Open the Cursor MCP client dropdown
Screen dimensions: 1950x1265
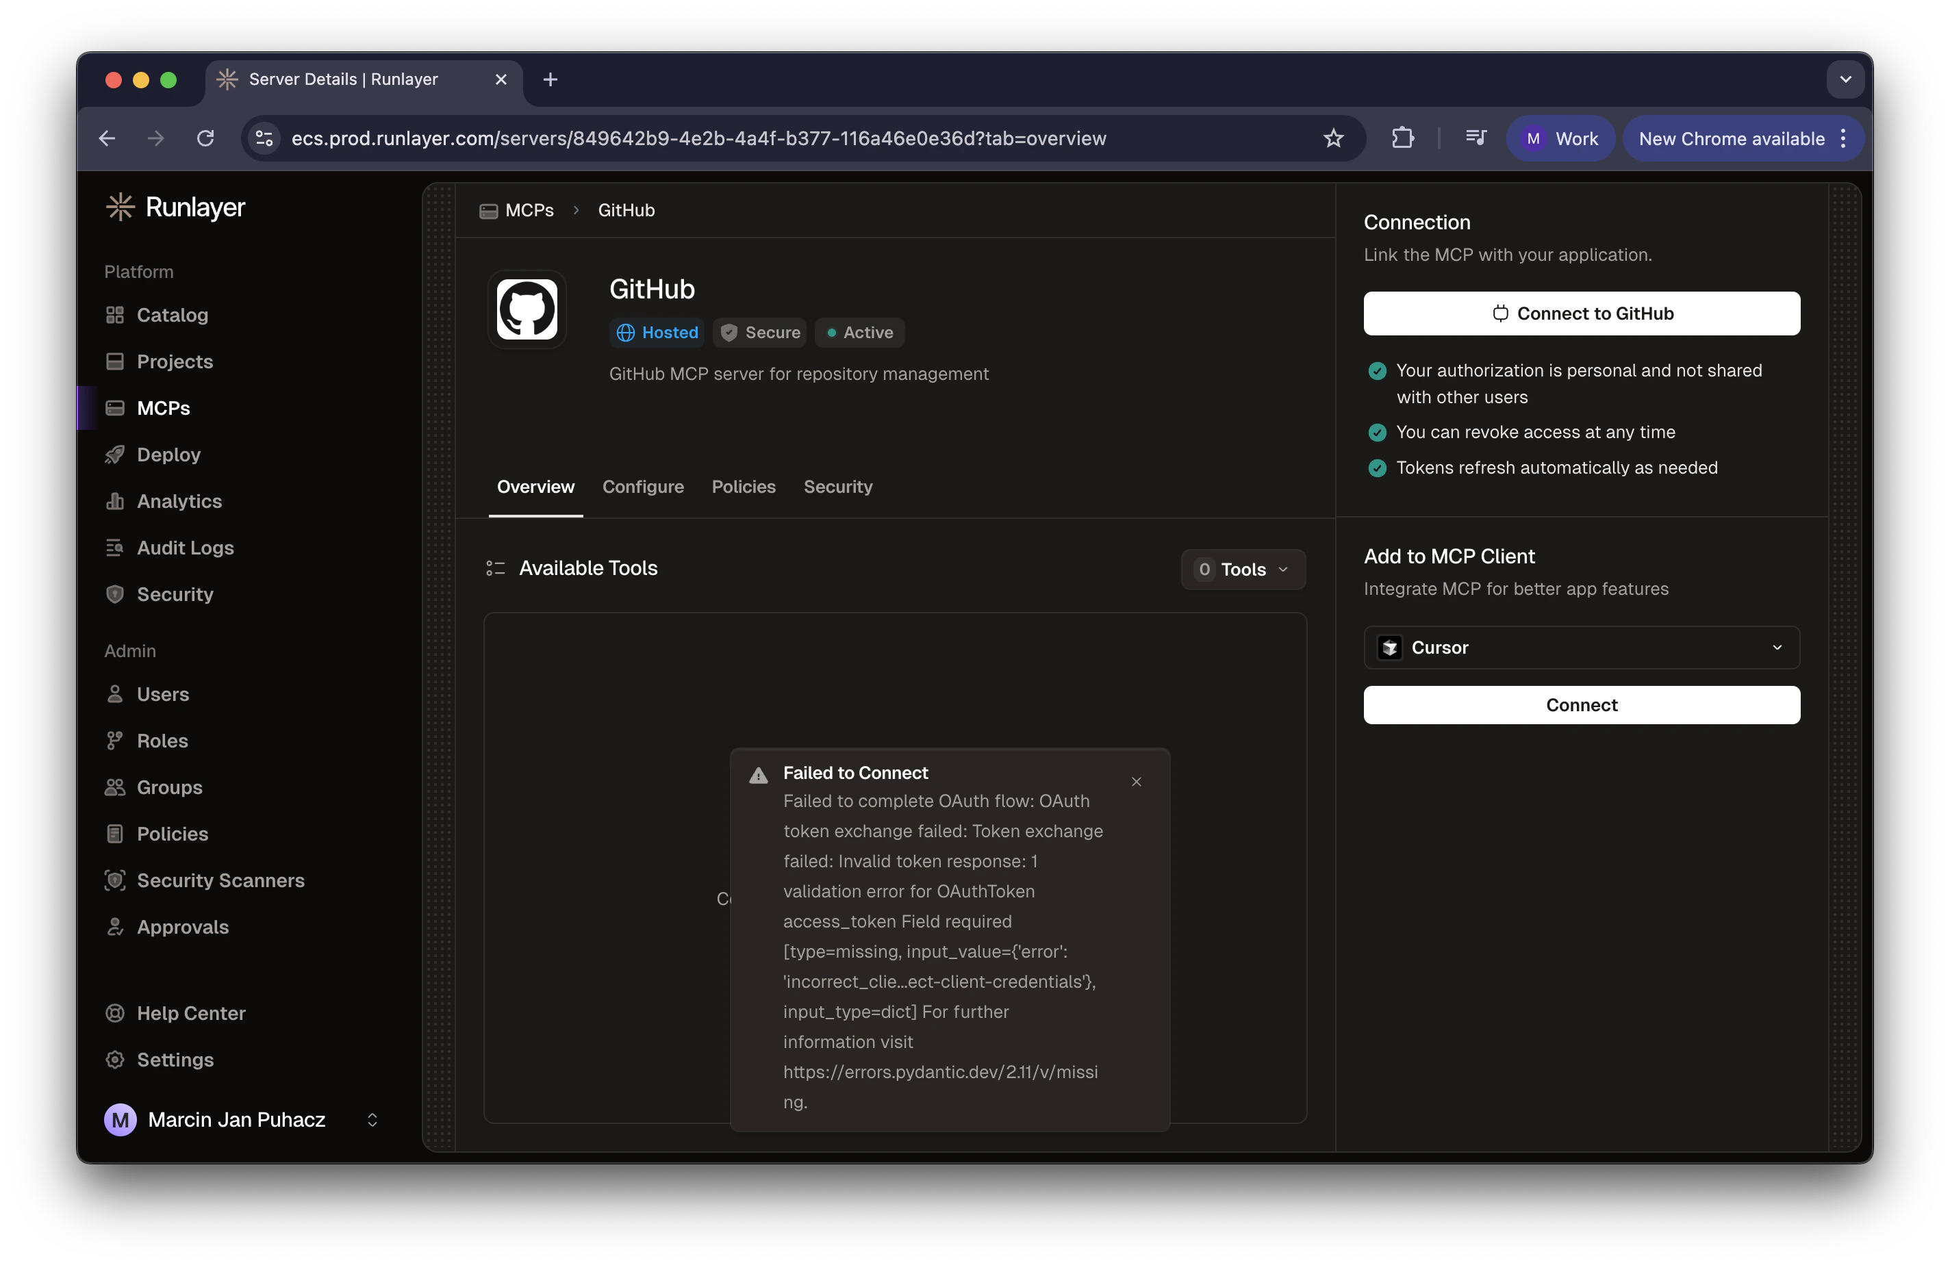(x=1582, y=648)
